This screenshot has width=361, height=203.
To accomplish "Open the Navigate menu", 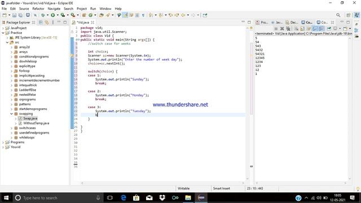I will [x=54, y=9].
